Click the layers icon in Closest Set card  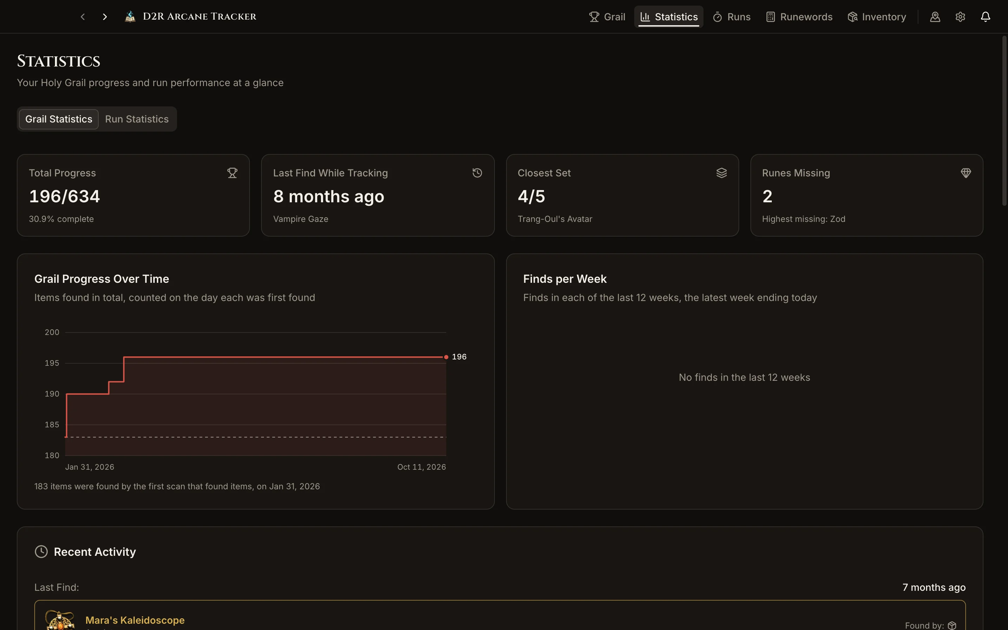pyautogui.click(x=721, y=173)
